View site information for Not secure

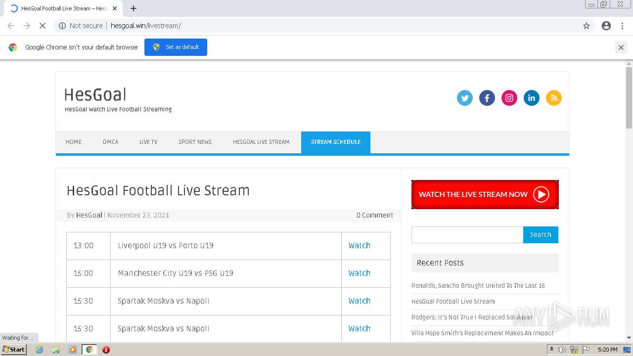80,26
